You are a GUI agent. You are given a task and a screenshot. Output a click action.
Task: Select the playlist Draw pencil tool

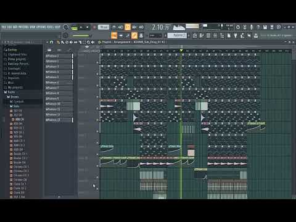59,42
